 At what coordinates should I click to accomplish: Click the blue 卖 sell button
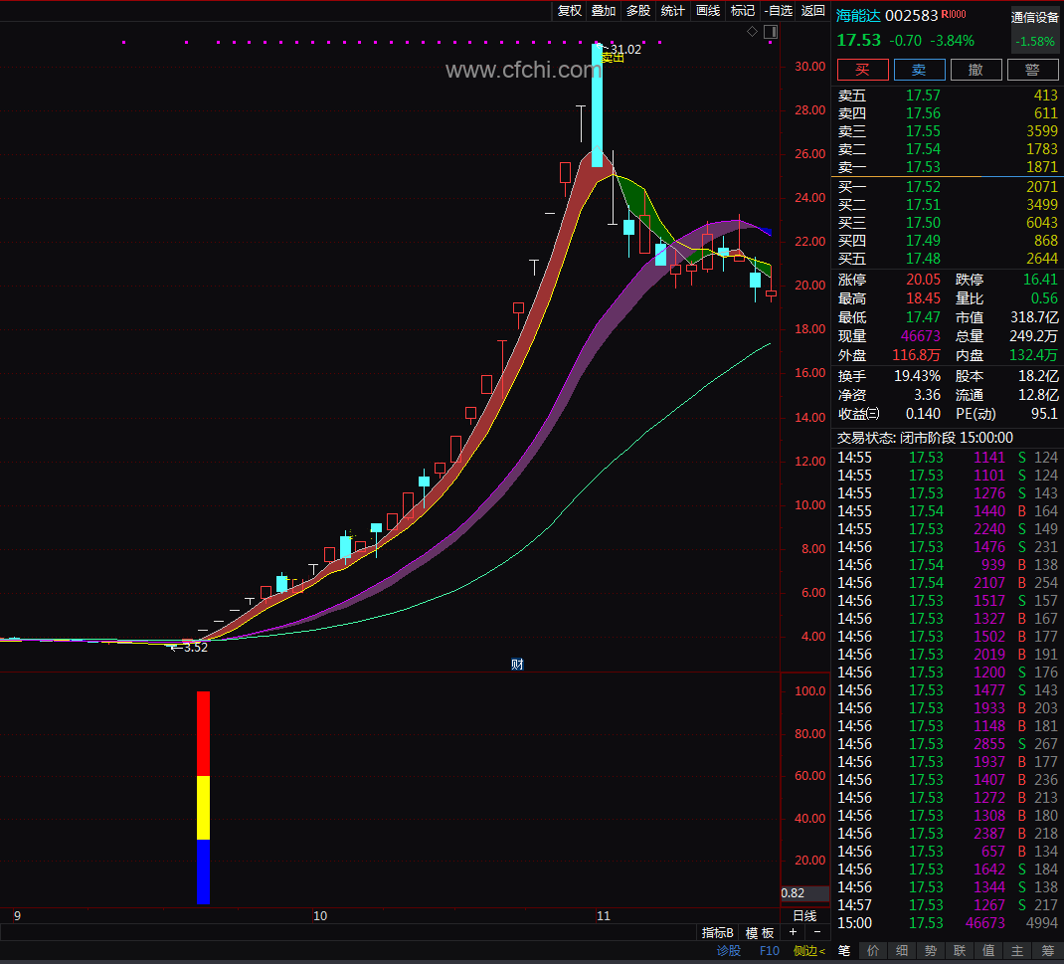920,70
